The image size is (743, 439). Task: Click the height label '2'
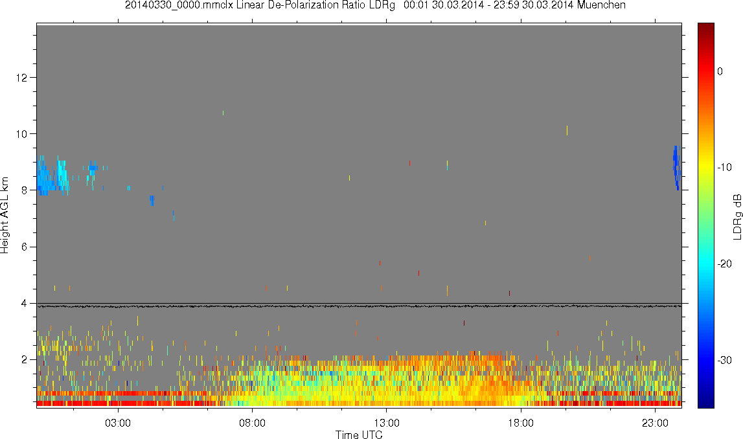(x=24, y=359)
